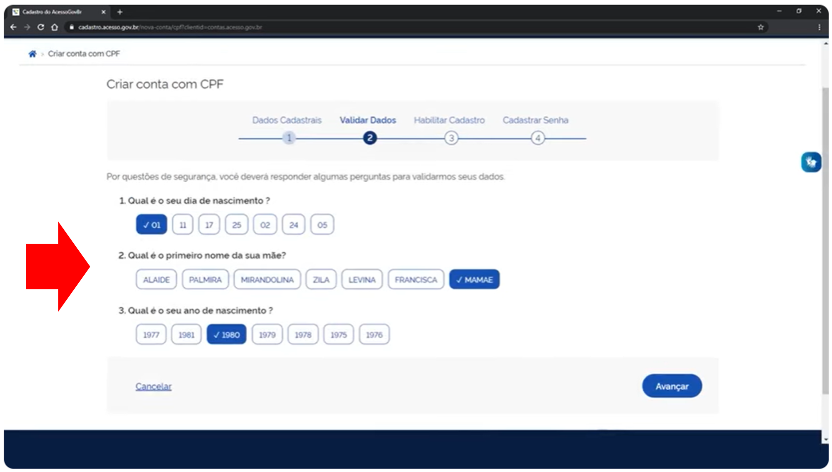Choose FRANCISCA as mother's first name
The width and height of the screenshot is (832, 472).
[416, 280]
